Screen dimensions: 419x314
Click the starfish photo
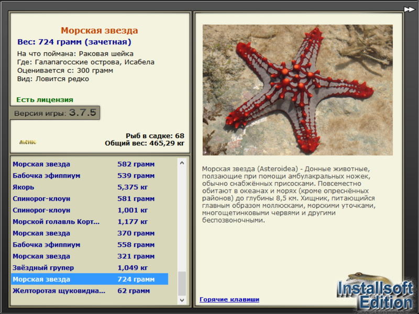tap(297, 90)
